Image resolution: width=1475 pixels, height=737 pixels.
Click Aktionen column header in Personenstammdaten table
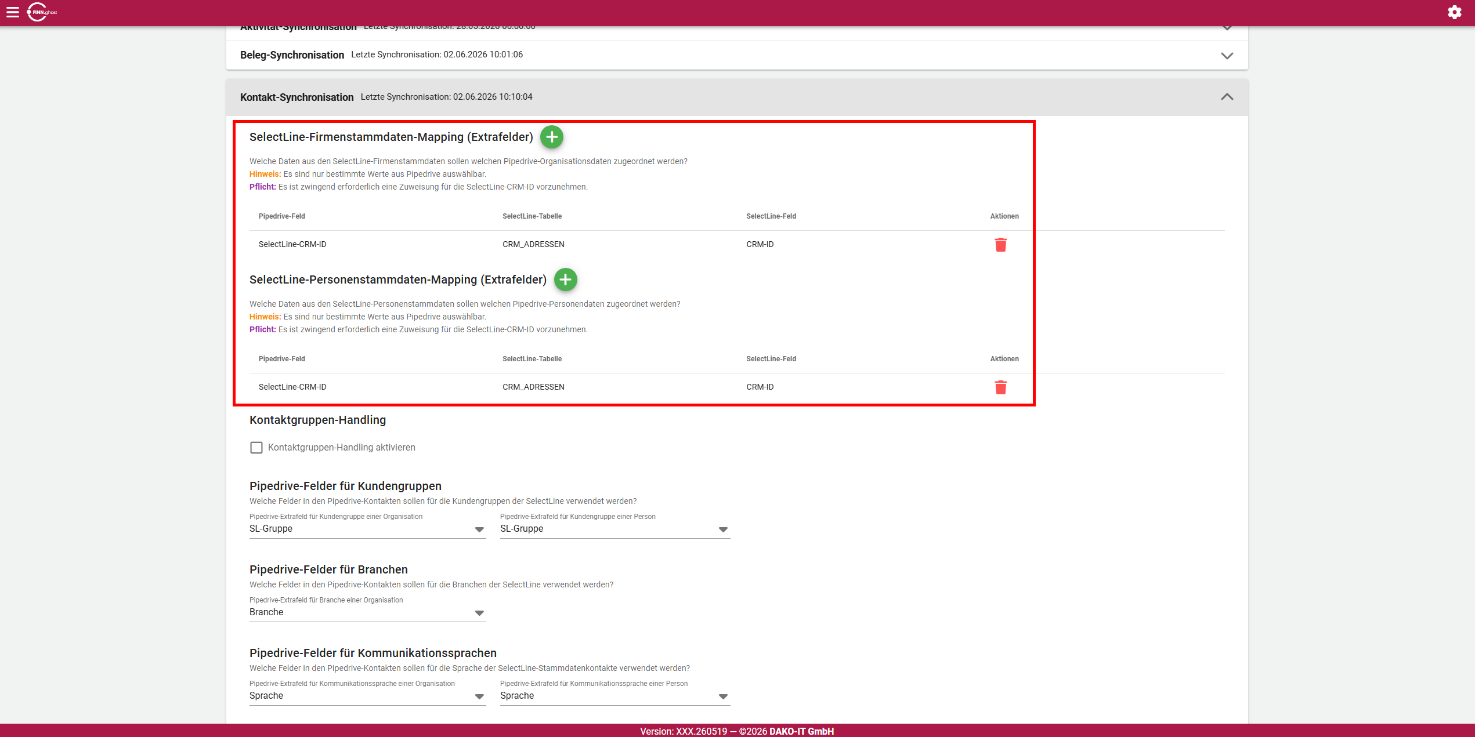coord(1004,359)
